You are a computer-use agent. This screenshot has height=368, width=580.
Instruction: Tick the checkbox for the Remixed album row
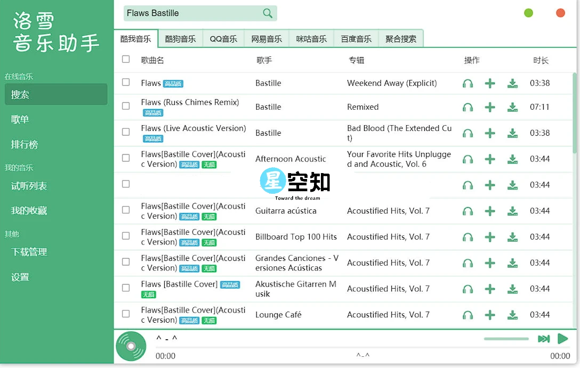point(126,107)
